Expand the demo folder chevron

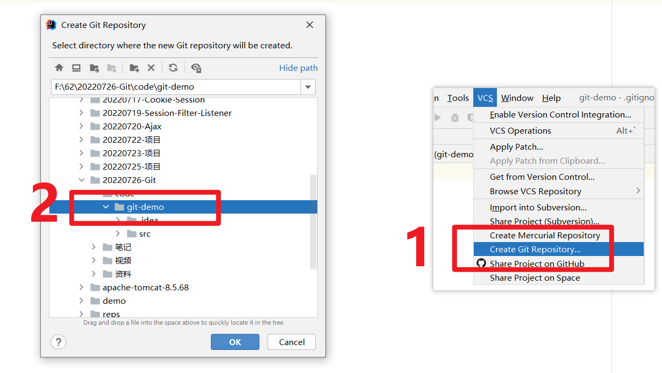click(x=81, y=301)
